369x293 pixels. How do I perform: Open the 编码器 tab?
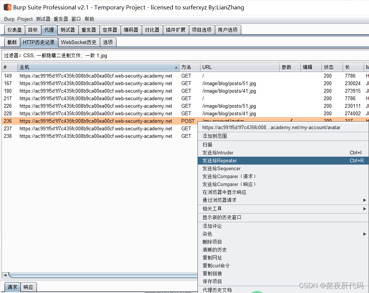tap(131, 30)
